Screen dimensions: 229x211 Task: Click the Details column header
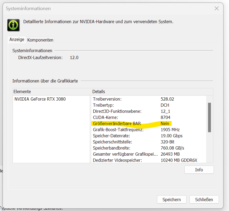(x=152, y=92)
